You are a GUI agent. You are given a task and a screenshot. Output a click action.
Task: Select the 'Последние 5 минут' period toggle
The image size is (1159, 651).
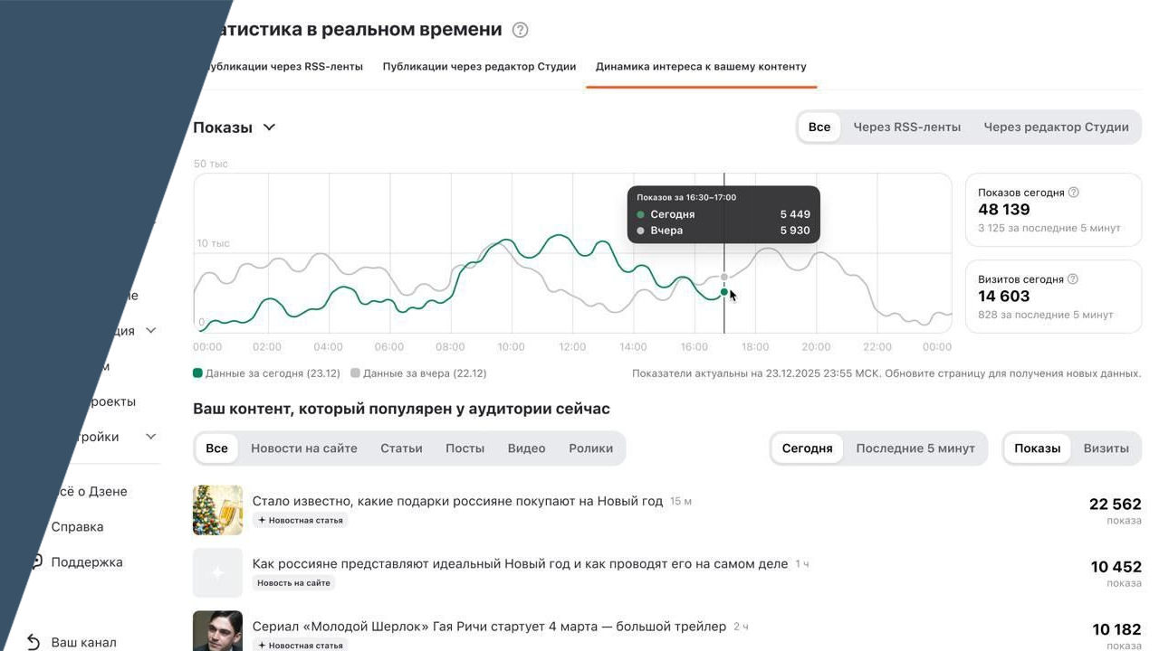(915, 448)
